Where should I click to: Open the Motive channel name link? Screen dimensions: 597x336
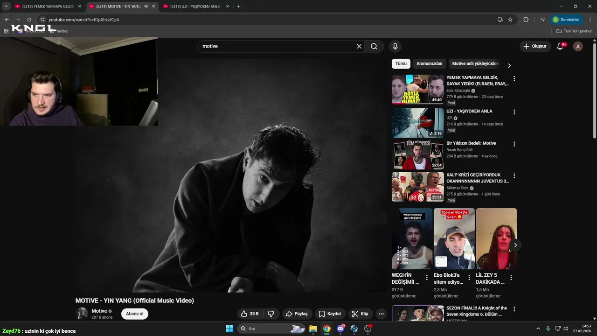click(x=99, y=311)
